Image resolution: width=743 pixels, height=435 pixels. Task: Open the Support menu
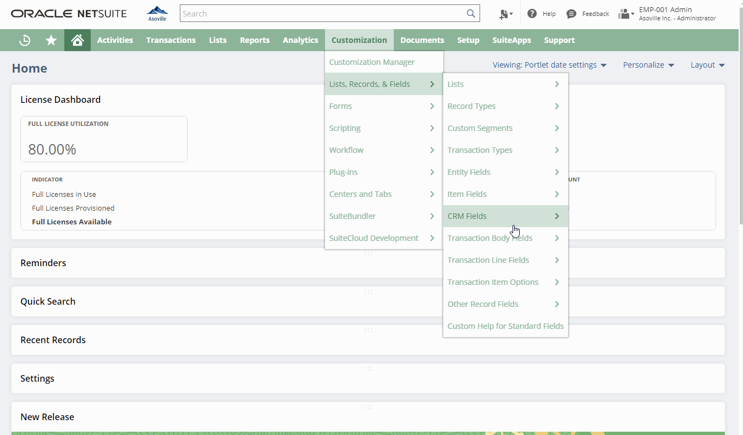(559, 40)
